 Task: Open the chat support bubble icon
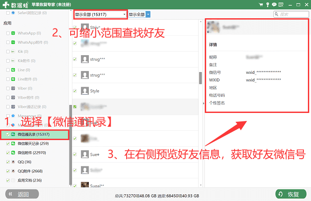[274, 4]
